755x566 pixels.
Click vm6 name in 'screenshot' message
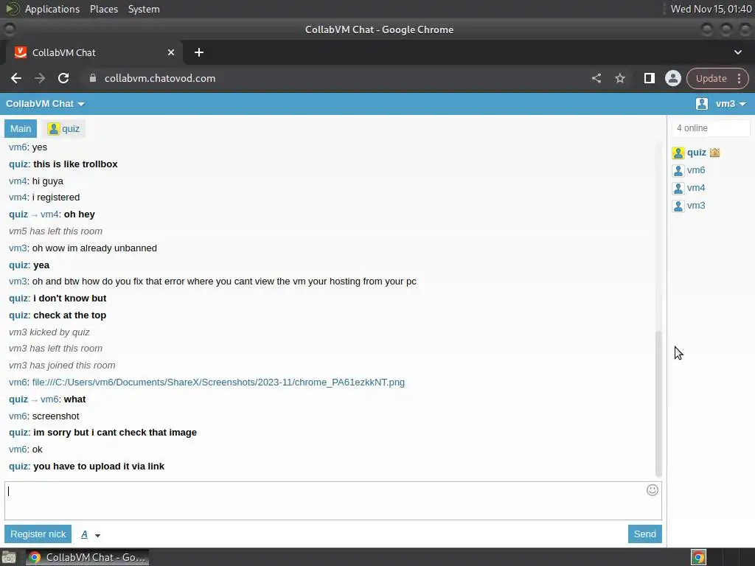18,416
